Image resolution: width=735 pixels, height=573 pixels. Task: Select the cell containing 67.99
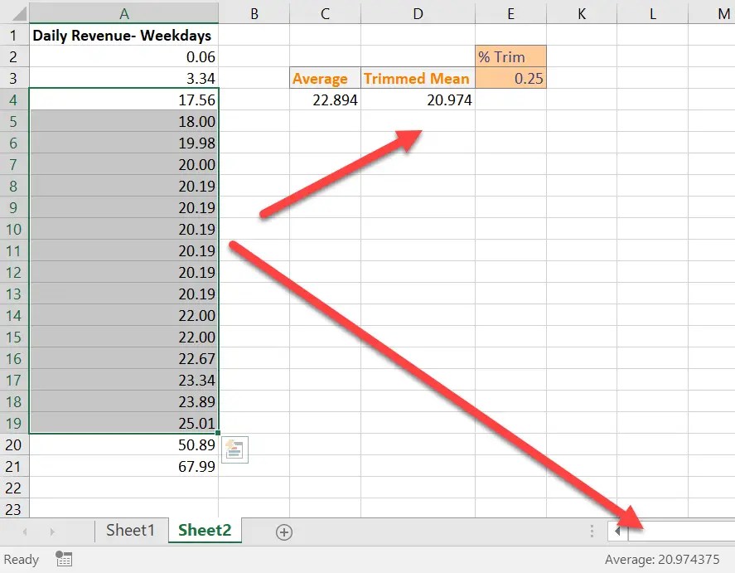pos(124,467)
